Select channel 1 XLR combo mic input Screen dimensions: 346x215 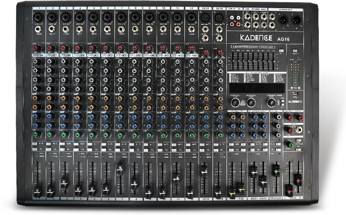(x=38, y=17)
